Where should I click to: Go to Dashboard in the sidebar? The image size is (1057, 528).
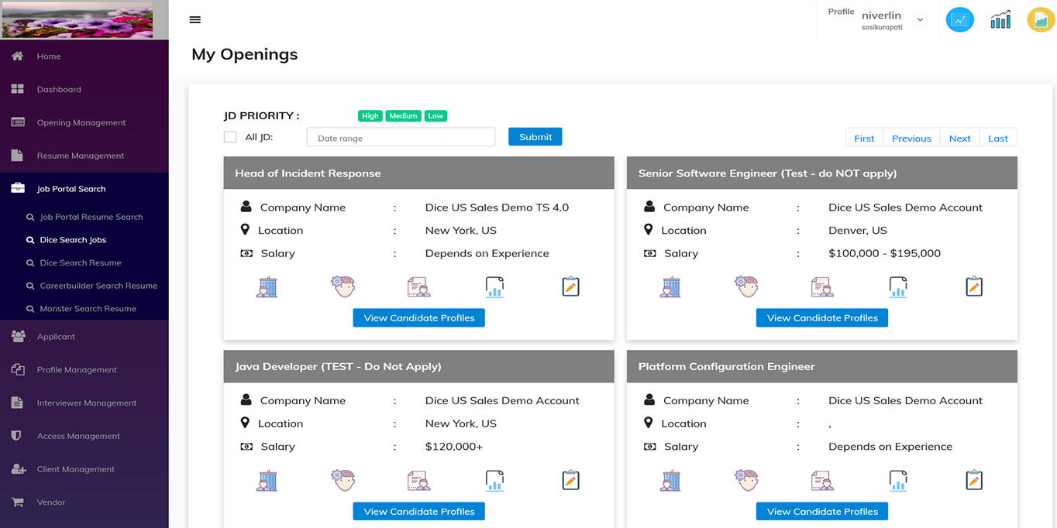click(x=59, y=89)
